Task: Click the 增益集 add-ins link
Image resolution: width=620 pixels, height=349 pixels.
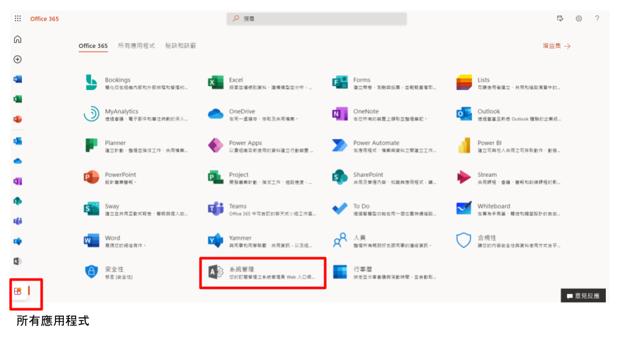Action: pos(557,46)
